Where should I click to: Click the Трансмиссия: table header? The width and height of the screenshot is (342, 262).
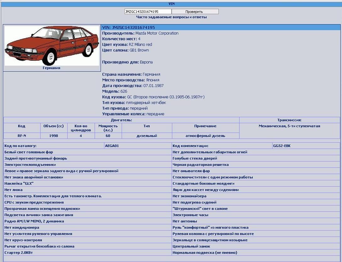coord(290,120)
